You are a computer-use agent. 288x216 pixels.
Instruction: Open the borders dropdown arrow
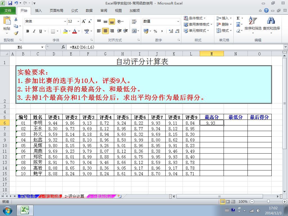(x=57, y=31)
